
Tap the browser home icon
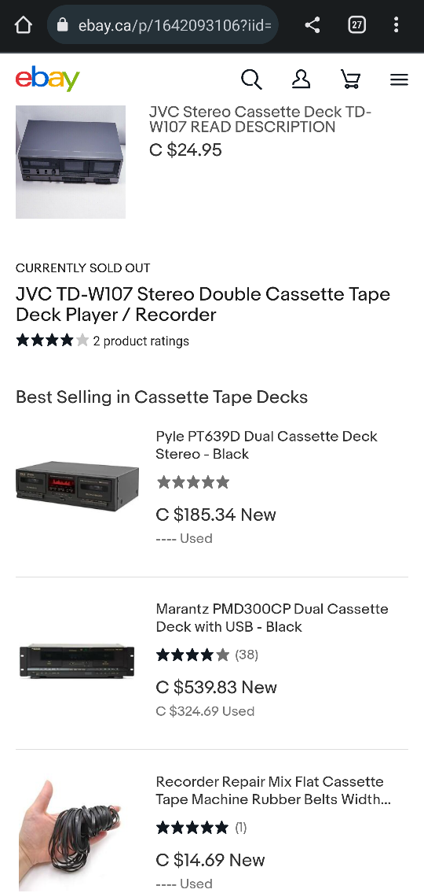pos(24,25)
